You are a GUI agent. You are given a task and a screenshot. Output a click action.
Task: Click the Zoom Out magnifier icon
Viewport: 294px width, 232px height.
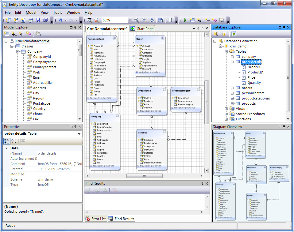click(x=144, y=20)
